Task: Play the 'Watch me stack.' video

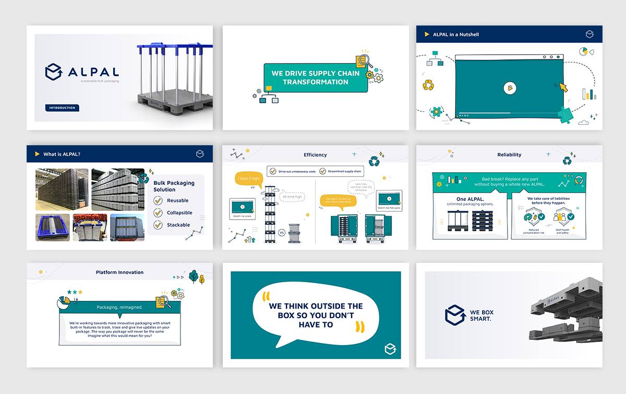Action: click(242, 207)
